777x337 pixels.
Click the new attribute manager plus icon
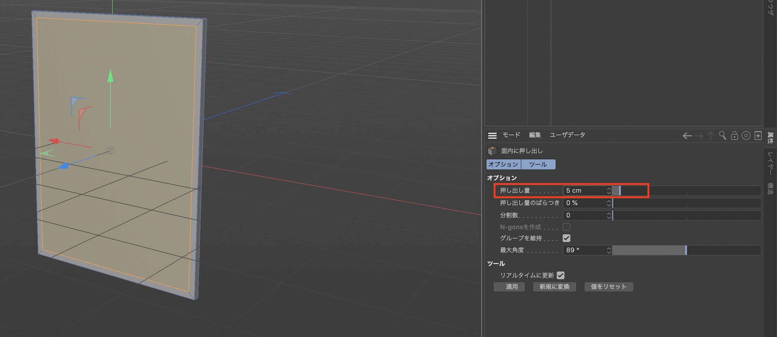tap(758, 135)
